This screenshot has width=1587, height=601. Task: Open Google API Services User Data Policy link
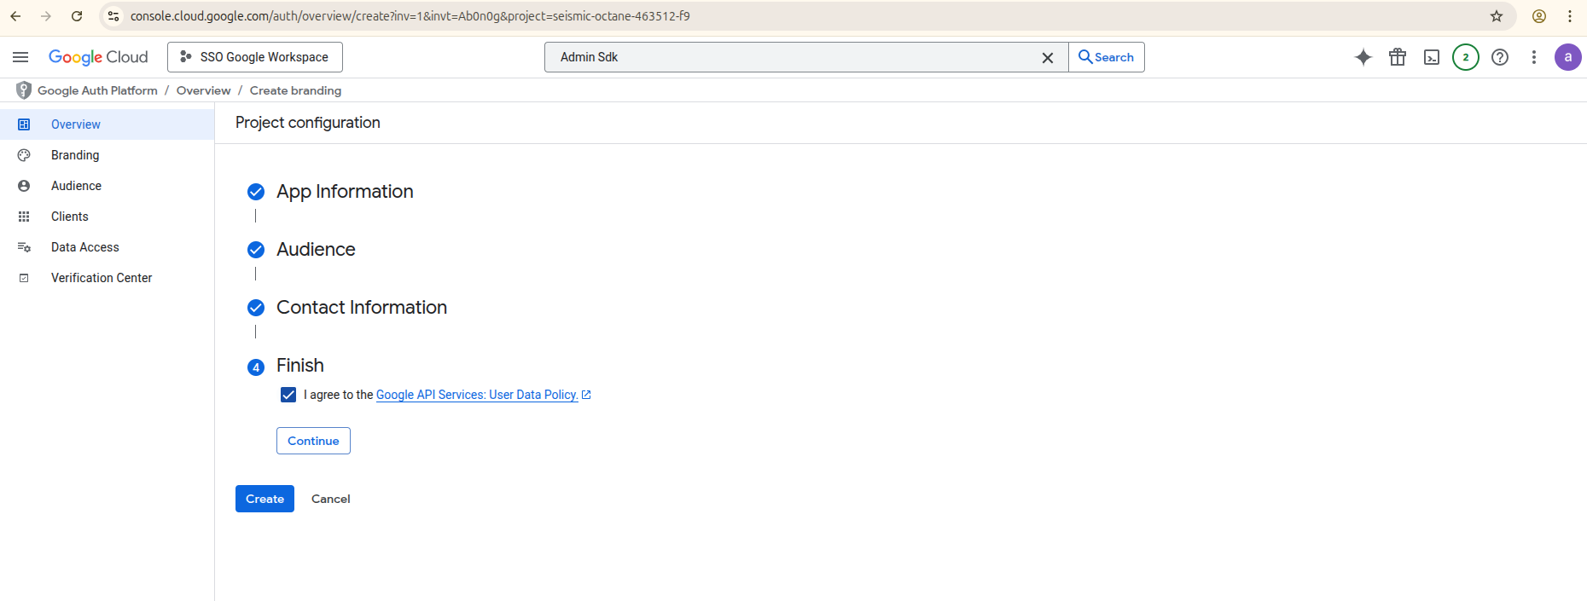coord(477,395)
